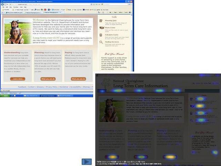The height and width of the screenshot is (166, 221).
Task: Click What you can do under Planning
Action: point(48,79)
